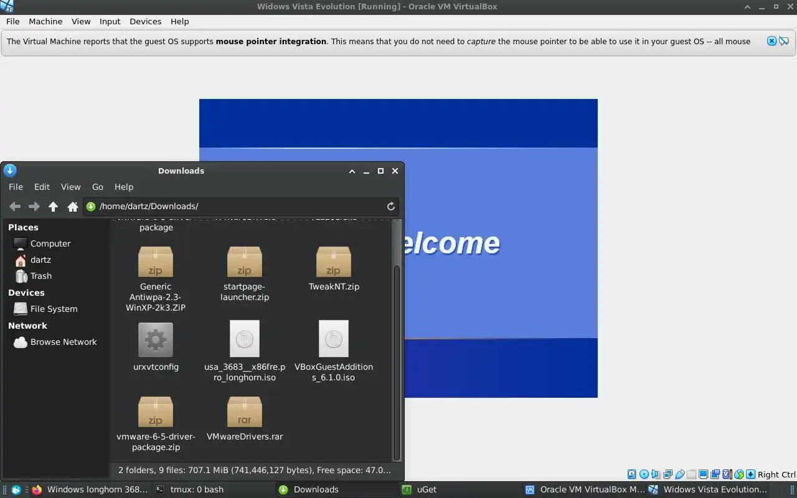Select the VMwareDrivers.rar archive

[x=245, y=419]
